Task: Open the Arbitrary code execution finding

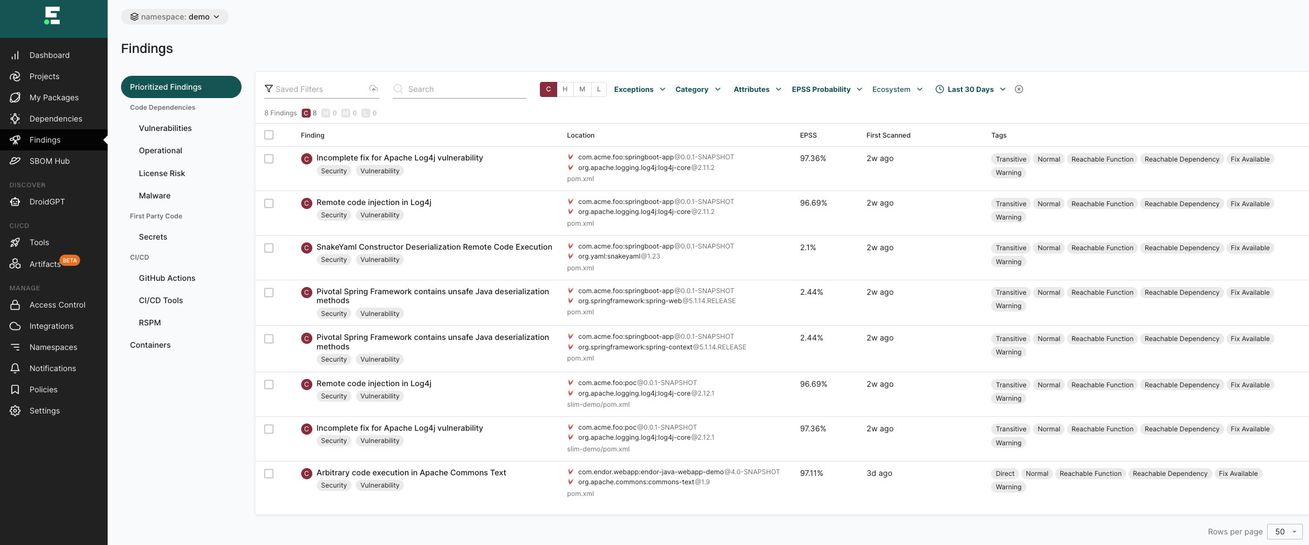Action: click(411, 473)
